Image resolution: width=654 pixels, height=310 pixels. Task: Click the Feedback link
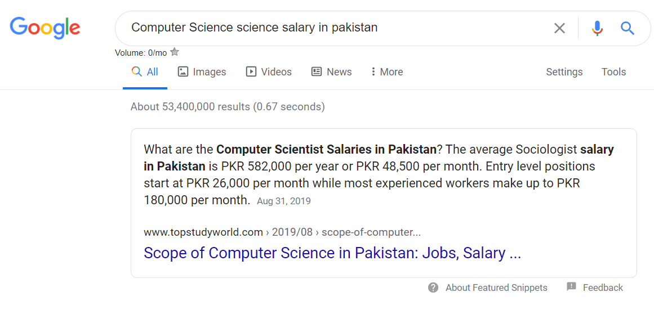coord(603,287)
